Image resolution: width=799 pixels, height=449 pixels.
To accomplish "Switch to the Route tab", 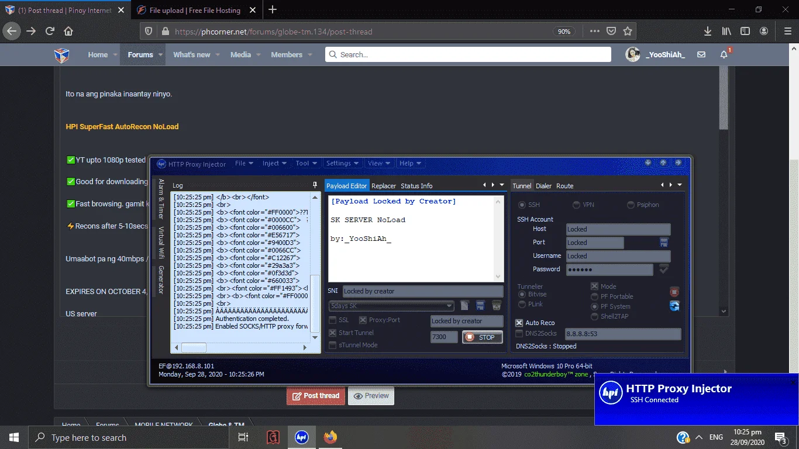I will (565, 186).
